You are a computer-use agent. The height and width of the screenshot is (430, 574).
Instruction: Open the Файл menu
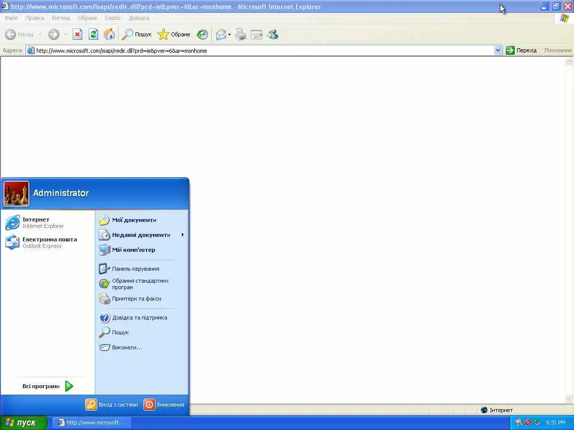pos(11,18)
